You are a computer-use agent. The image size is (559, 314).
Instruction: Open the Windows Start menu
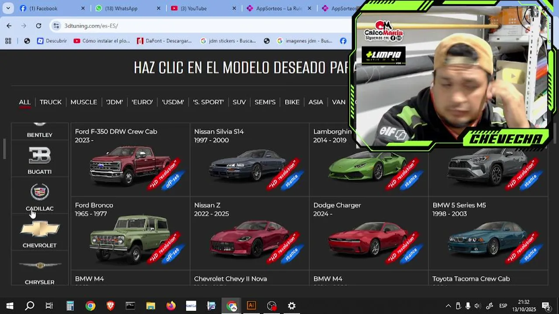click(x=10, y=306)
